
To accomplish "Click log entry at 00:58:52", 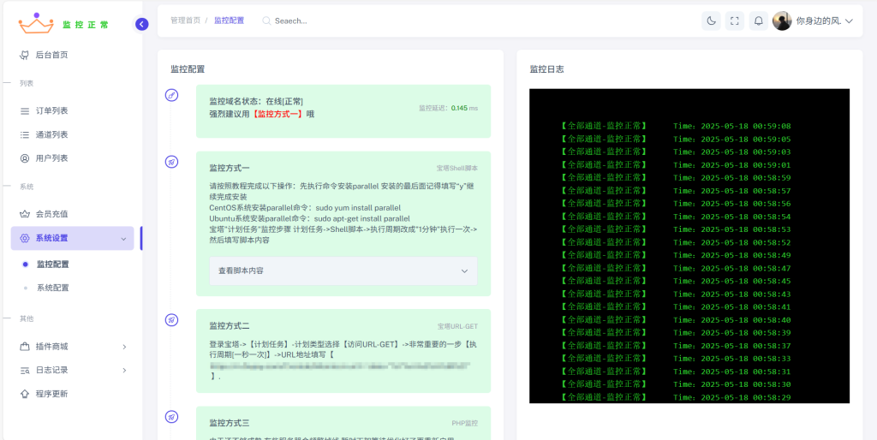I will pyautogui.click(x=675, y=242).
